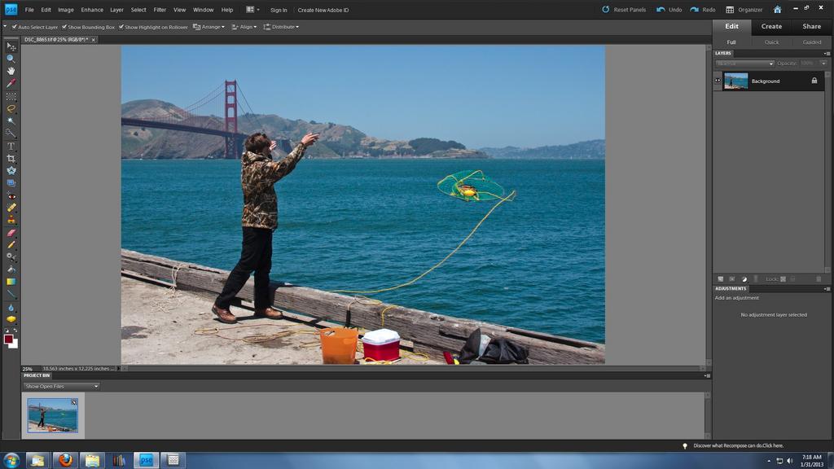This screenshot has height=469, width=834.
Task: Select the Zoom tool in the toolbox
Action: click(11, 59)
